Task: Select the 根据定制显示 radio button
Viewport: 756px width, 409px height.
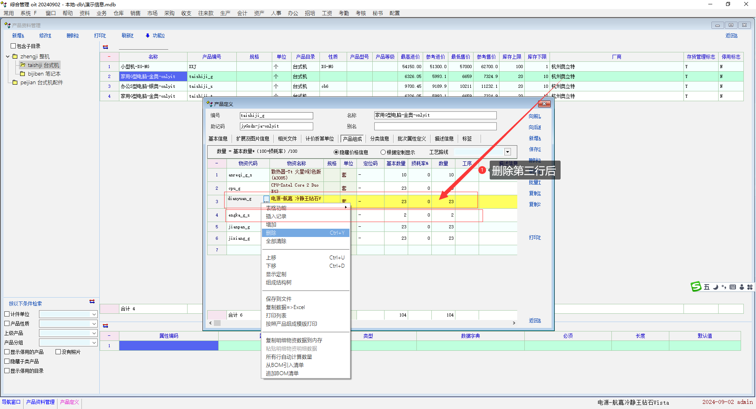Action: pyautogui.click(x=383, y=152)
